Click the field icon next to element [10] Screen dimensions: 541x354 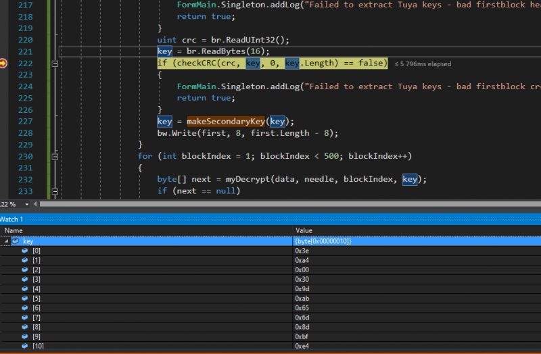[25, 346]
